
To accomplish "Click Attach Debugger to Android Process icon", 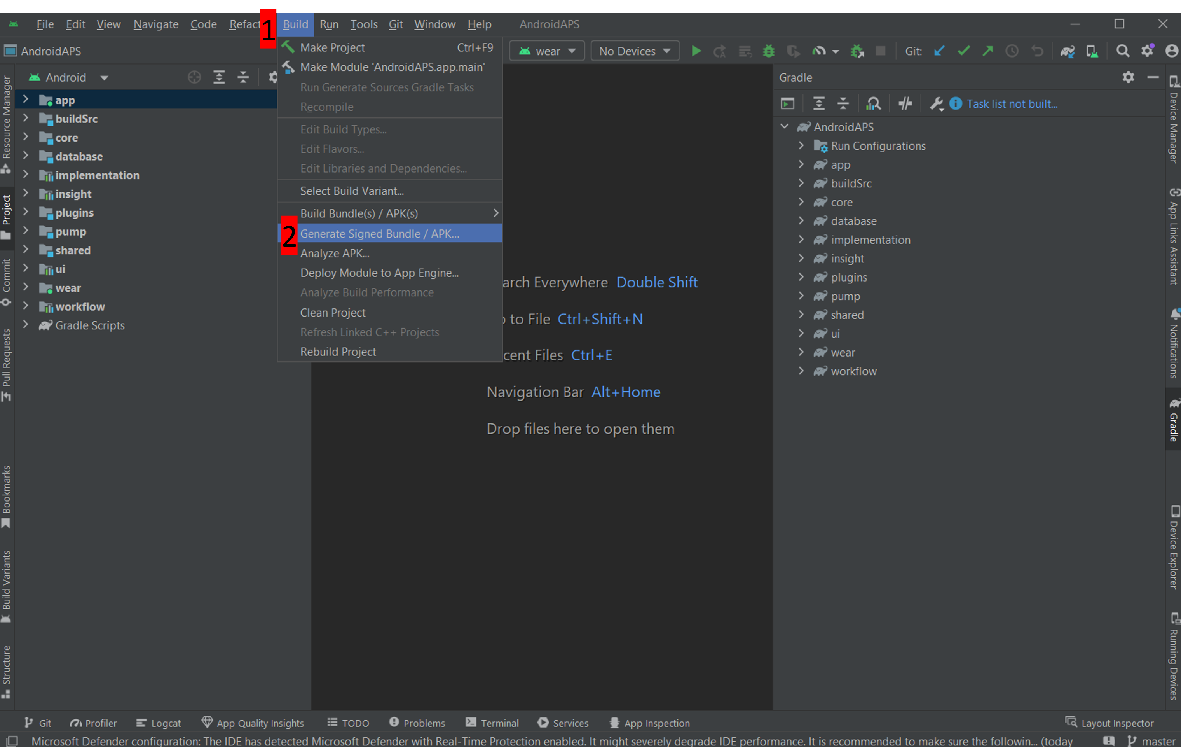I will (x=857, y=51).
